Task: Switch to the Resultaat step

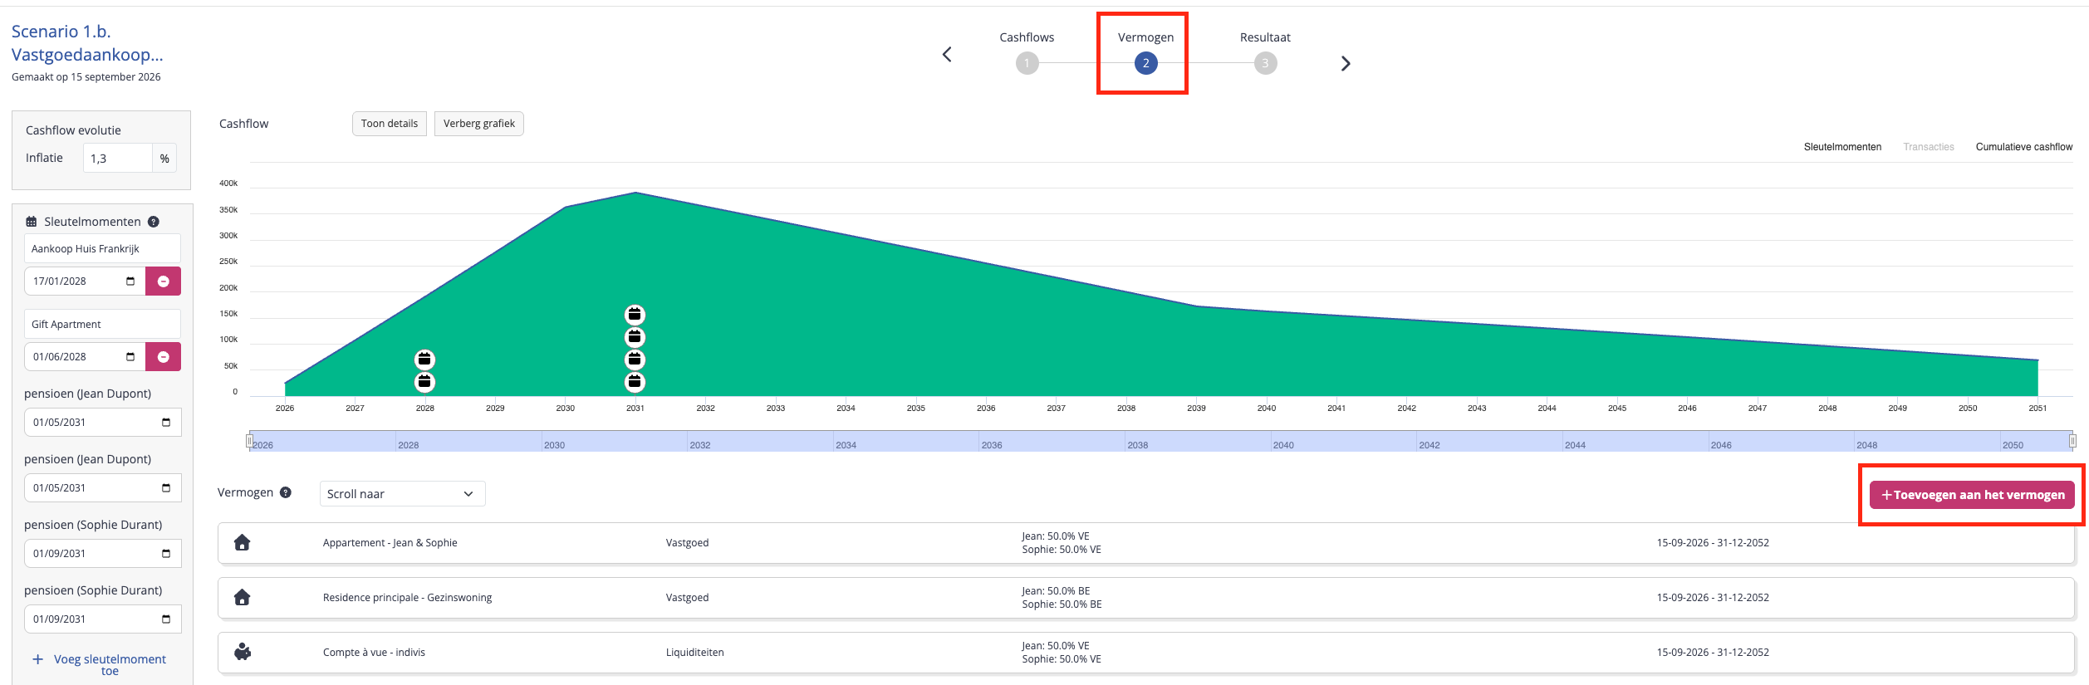Action: (x=1265, y=53)
